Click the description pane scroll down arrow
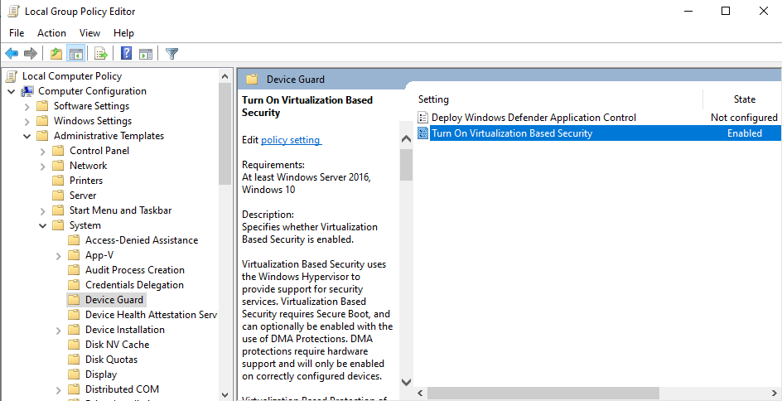This screenshot has width=782, height=401. (406, 383)
